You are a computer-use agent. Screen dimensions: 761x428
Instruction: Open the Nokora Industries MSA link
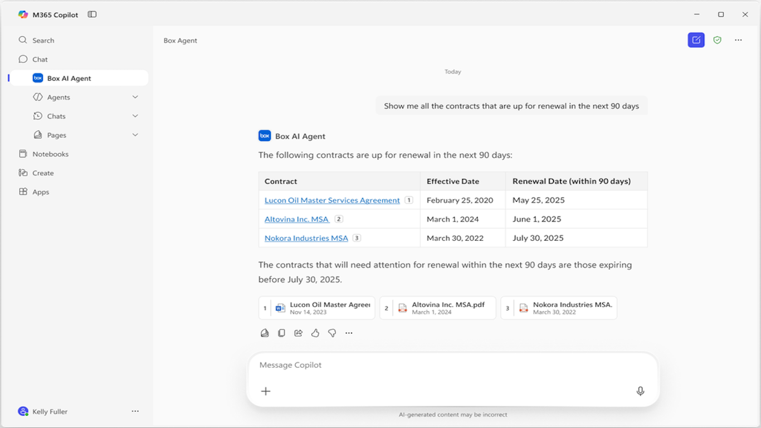tap(306, 238)
